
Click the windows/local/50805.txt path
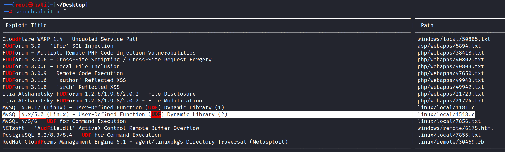click(x=454, y=39)
